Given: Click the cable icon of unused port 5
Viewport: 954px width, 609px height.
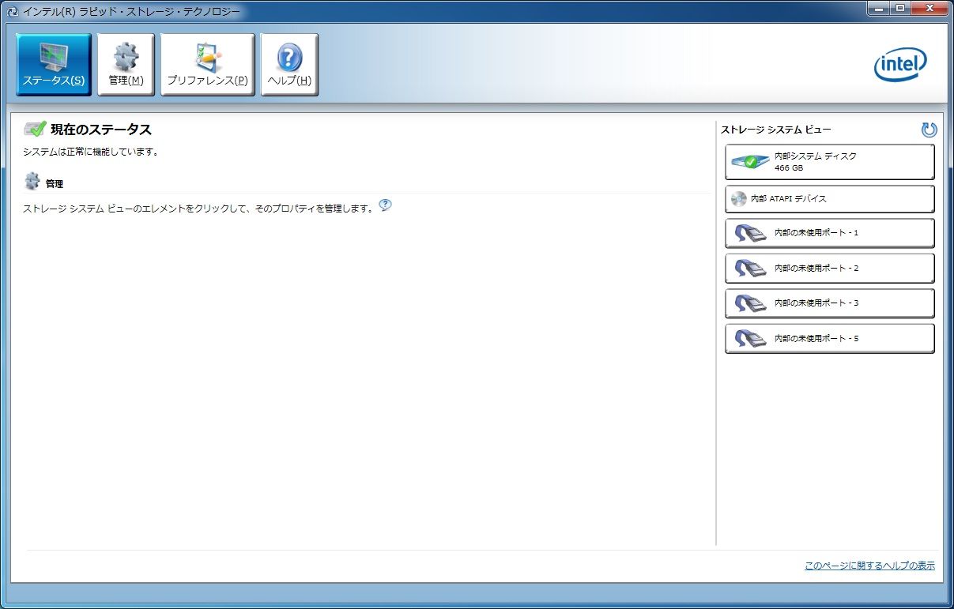Looking at the screenshot, I should click(750, 339).
